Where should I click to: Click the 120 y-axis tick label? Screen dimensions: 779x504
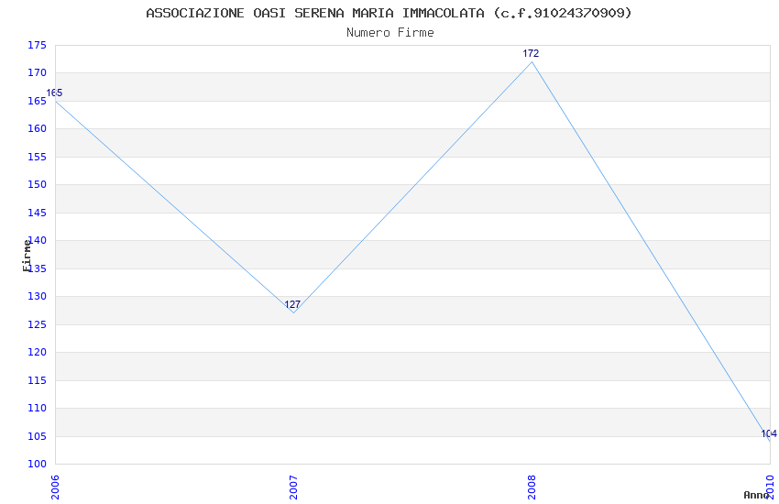[x=37, y=353]
